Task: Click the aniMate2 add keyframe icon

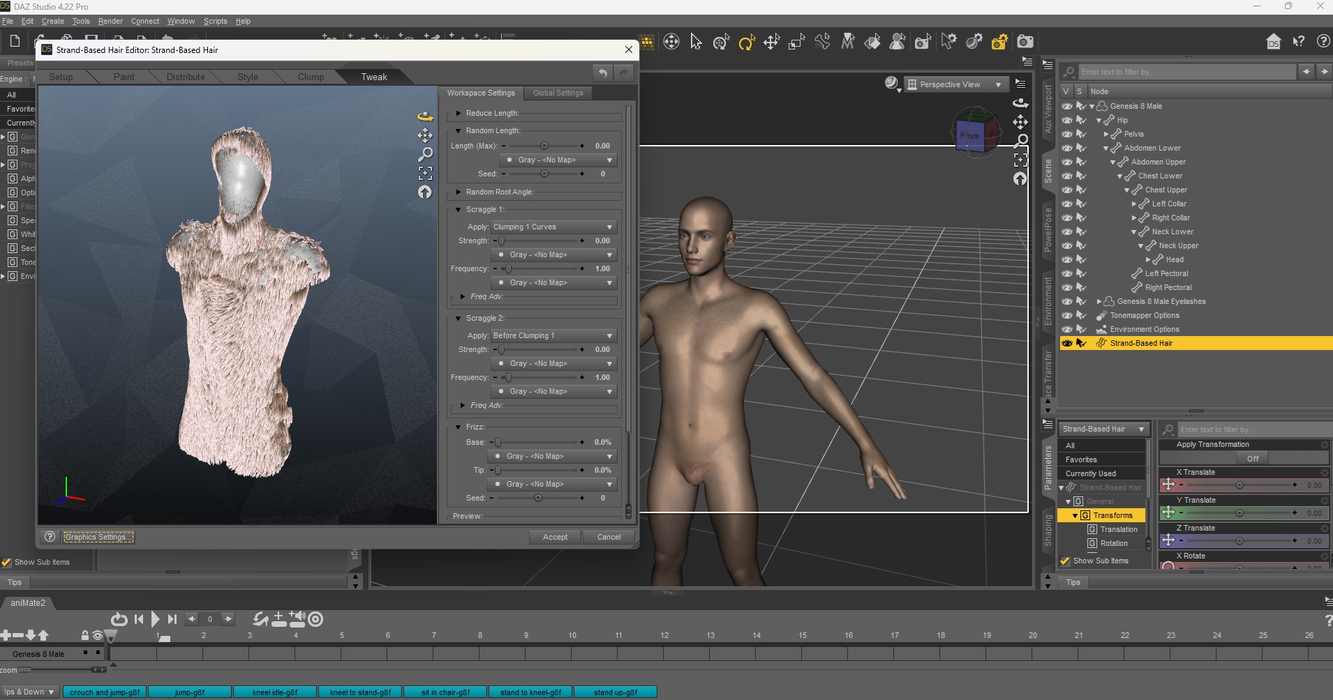Action: pyautogui.click(x=278, y=618)
